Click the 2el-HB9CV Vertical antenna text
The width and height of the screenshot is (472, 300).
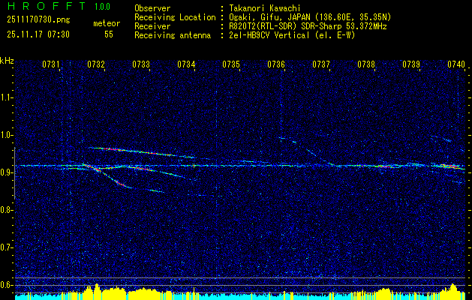292,35
